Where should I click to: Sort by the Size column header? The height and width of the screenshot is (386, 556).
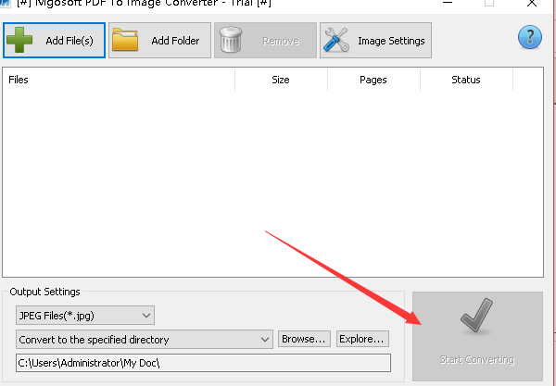[281, 80]
